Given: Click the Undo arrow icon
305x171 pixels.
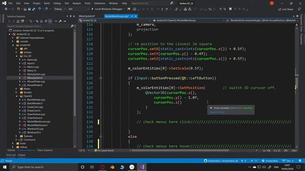Looking at the screenshot, I should coord(40,9).
